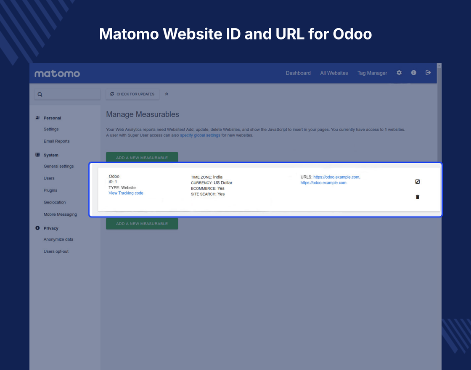Click upper Add a New Measurable button
The image size is (471, 370).
[x=142, y=157]
